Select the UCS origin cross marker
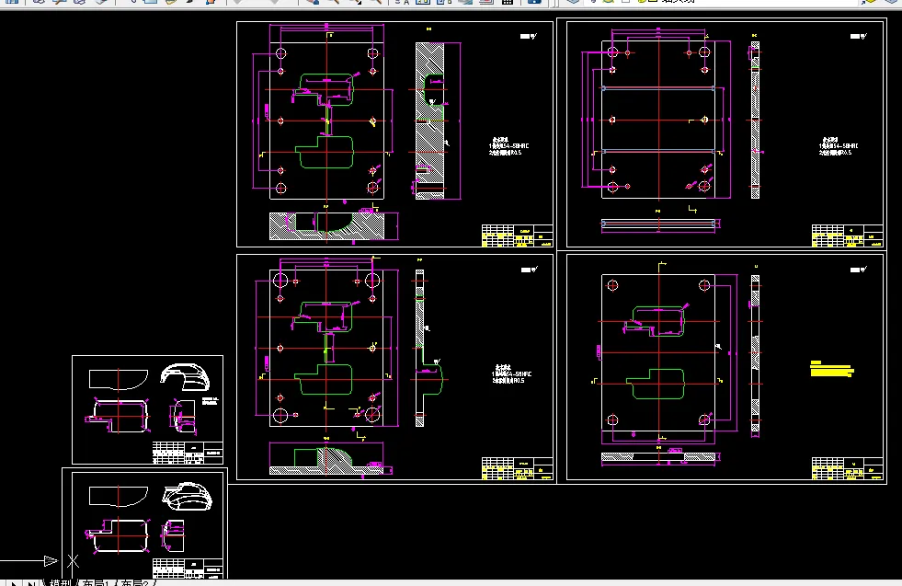902x586 pixels. (x=73, y=560)
